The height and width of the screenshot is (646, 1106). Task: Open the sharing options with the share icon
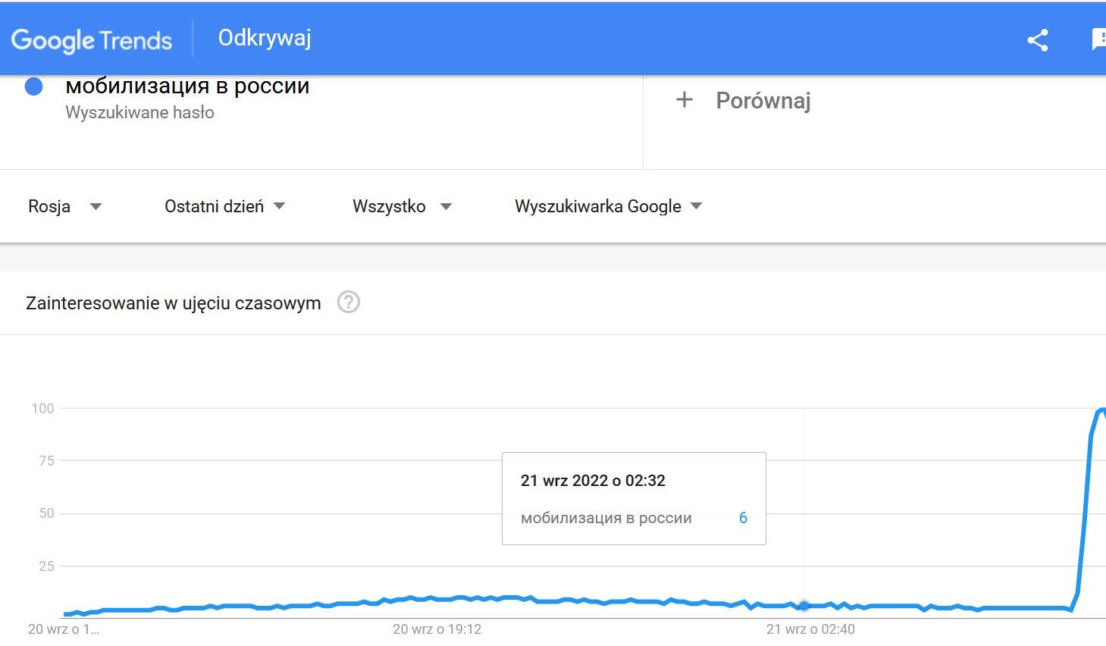(1036, 39)
